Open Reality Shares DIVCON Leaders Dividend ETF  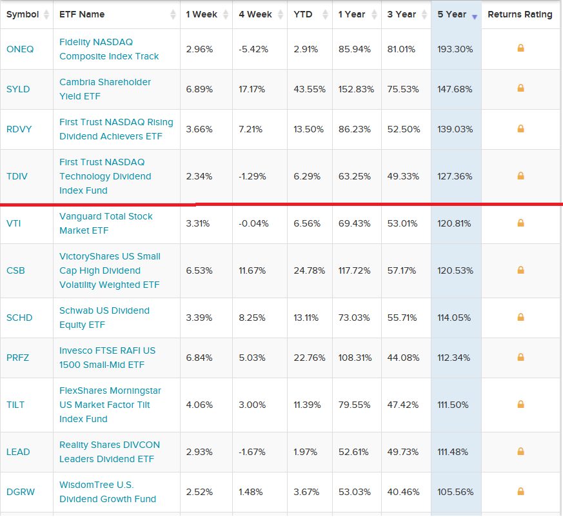pyautogui.click(x=110, y=452)
